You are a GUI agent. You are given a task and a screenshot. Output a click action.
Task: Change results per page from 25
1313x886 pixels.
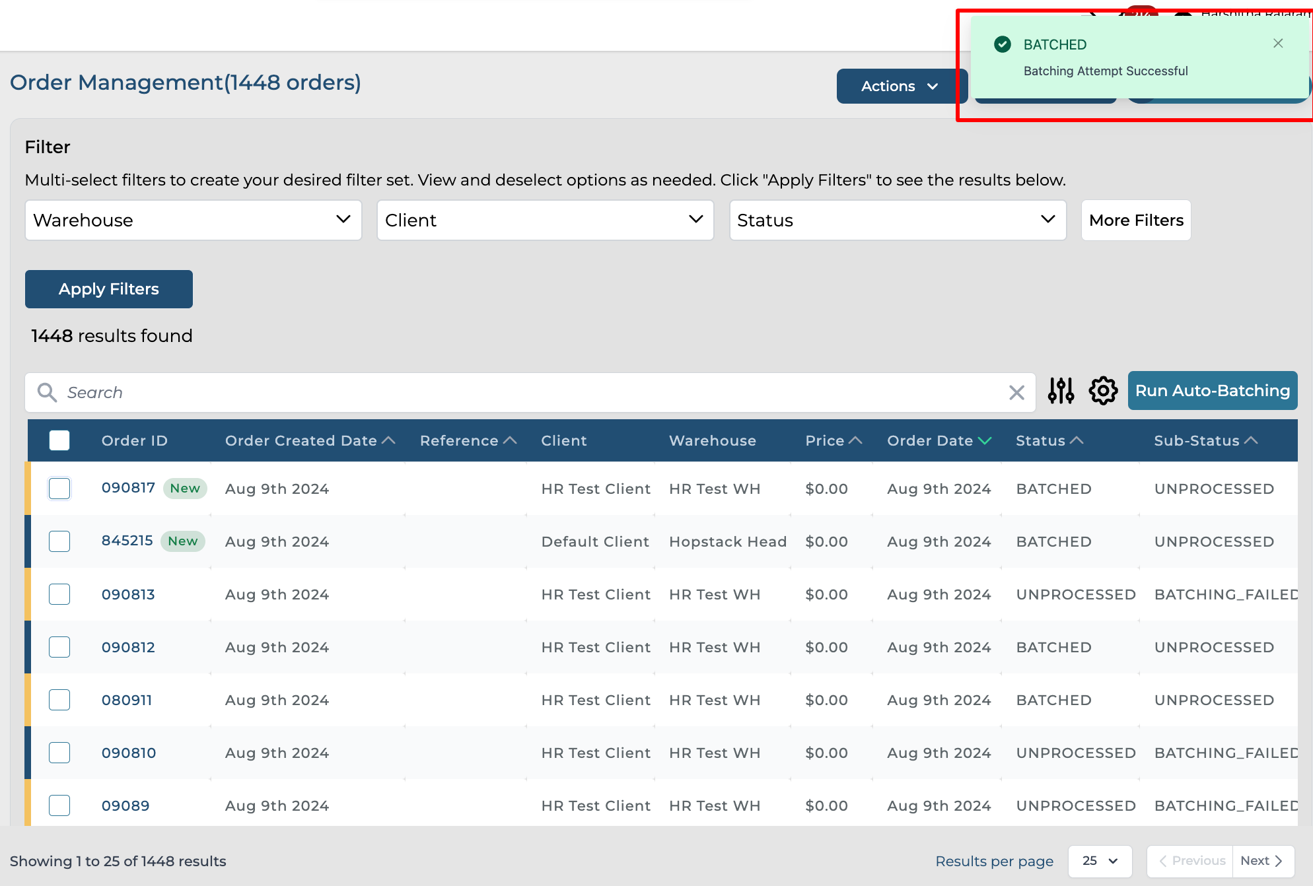tap(1100, 861)
